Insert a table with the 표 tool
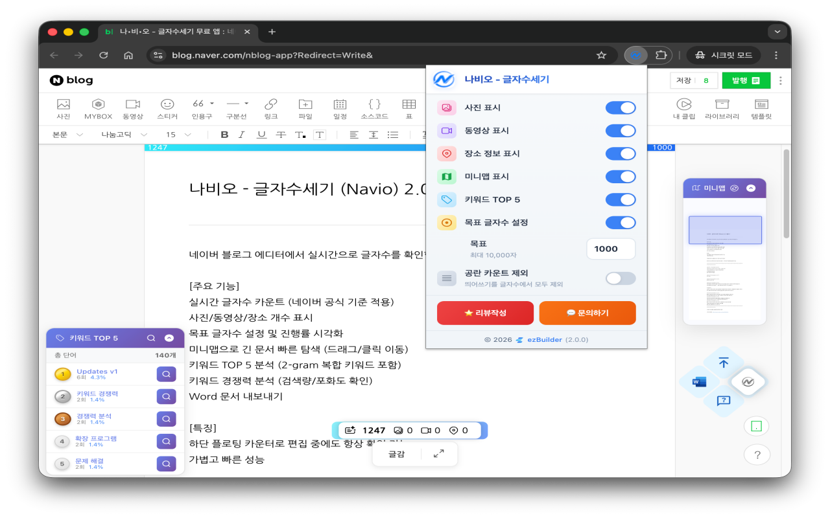The width and height of the screenshot is (830, 518). point(409,109)
